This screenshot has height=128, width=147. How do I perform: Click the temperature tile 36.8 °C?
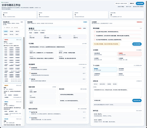tap(79, 37)
